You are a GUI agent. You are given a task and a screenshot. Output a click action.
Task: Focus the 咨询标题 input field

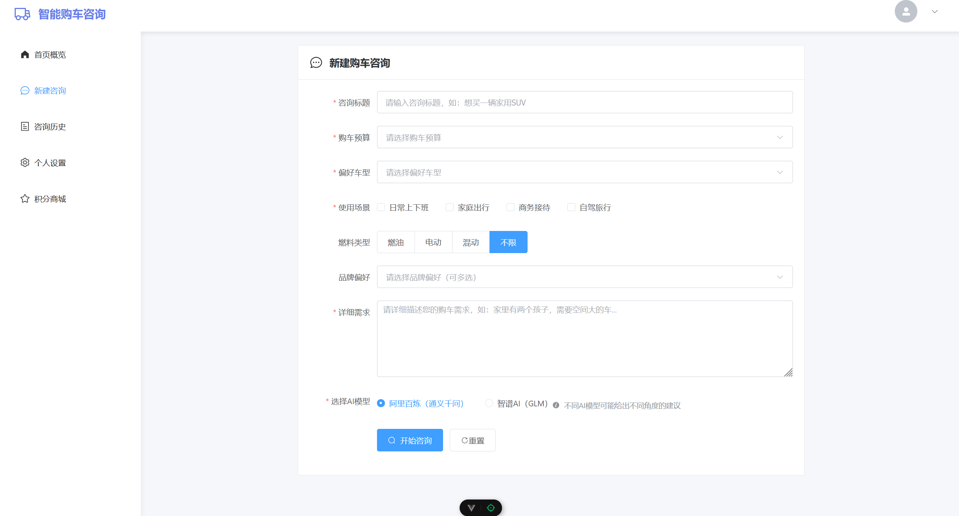point(584,103)
